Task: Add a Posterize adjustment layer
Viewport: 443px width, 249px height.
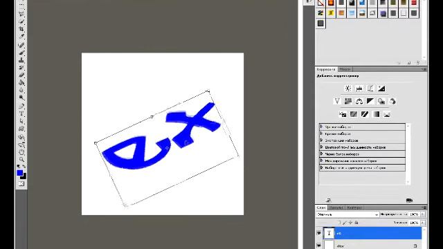Action: pyautogui.click(x=354, y=114)
